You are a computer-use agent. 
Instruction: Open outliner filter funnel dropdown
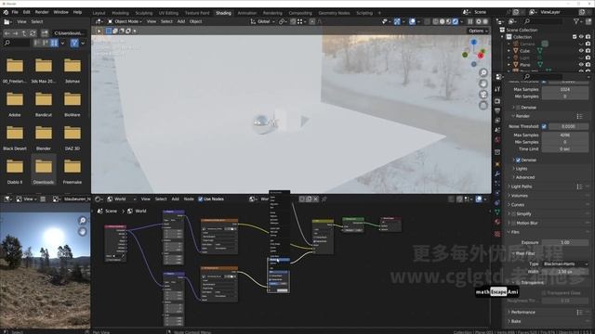pyautogui.click(x=578, y=21)
